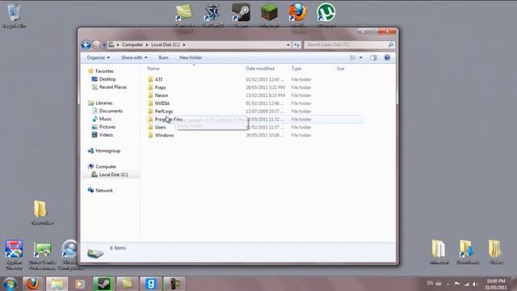517x291 pixels.
Task: Click the volume icon in system tray
Action: 475,284
